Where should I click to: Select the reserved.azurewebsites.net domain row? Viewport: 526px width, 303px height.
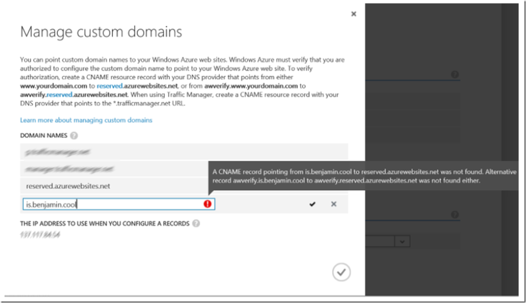184,186
